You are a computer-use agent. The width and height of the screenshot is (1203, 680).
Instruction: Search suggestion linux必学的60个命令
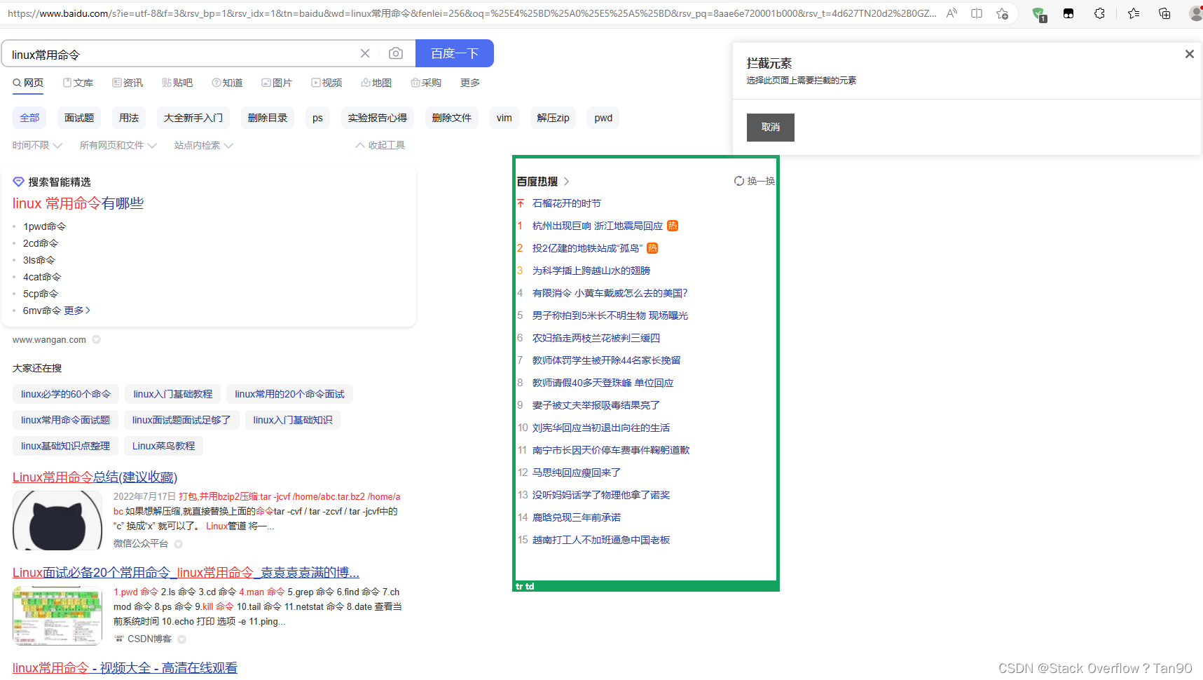click(66, 394)
